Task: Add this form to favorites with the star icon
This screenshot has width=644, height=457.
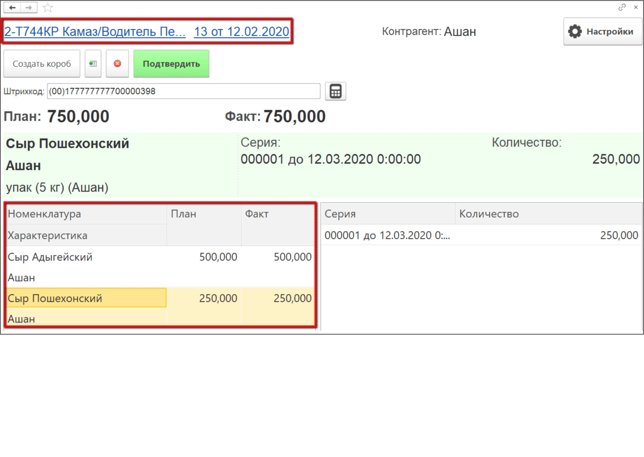Action: (x=48, y=8)
